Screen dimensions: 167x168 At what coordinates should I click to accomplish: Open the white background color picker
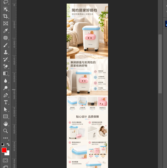pos(8,154)
